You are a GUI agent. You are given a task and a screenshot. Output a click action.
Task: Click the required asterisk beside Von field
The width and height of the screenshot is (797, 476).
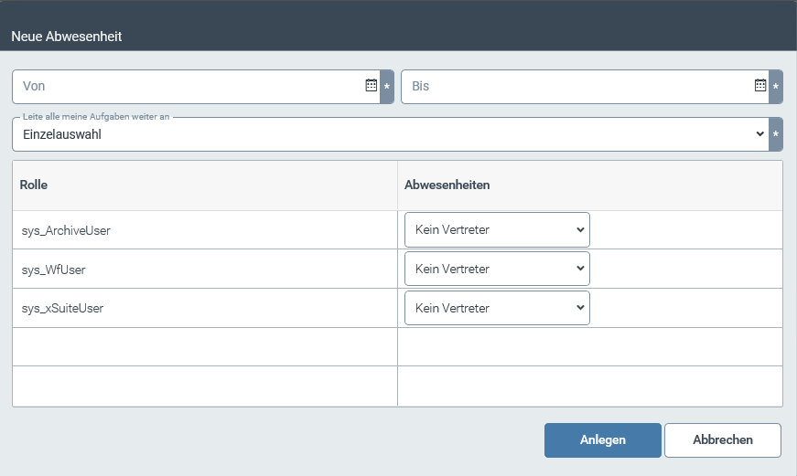[387, 87]
